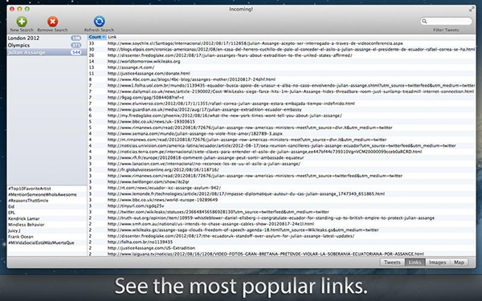482x301 pixels.
Task: Open the folha.com.br/no1139435 link
Action: [140, 242]
